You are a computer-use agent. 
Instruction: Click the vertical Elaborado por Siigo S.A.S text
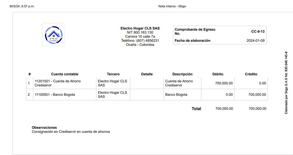(x=286, y=83)
